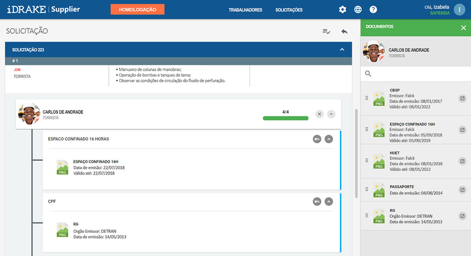Click 'Manuseio de colunas de manobras' text
The image size is (471, 256).
150,69
